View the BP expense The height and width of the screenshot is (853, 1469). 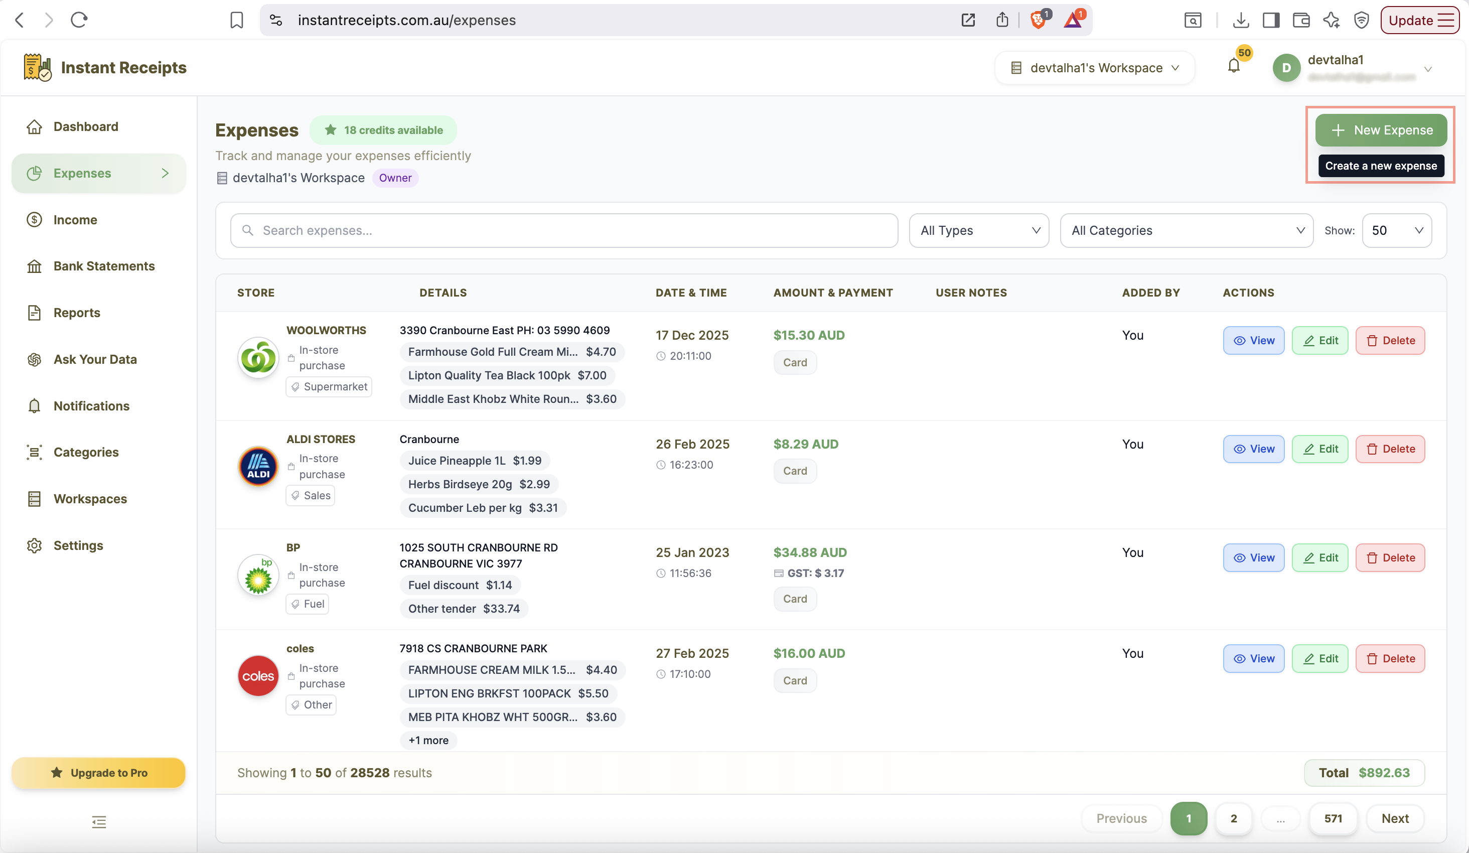pos(1253,558)
